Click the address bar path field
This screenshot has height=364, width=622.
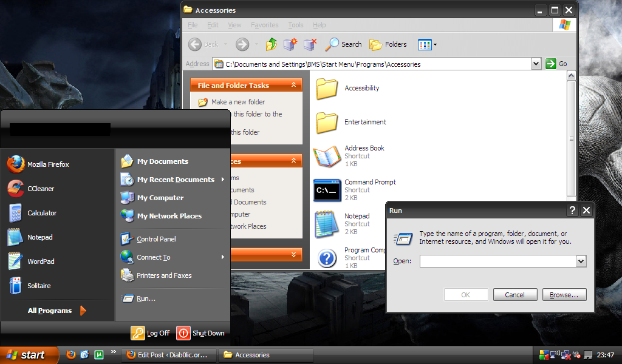(x=372, y=64)
